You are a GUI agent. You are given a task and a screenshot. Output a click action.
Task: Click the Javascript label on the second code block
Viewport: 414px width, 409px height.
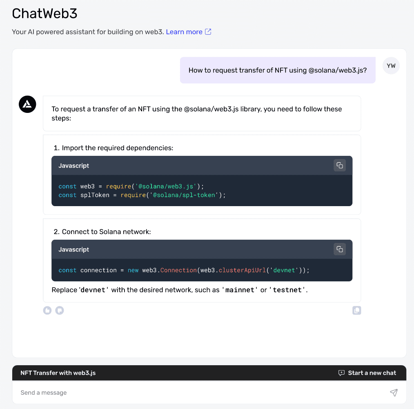coord(73,249)
